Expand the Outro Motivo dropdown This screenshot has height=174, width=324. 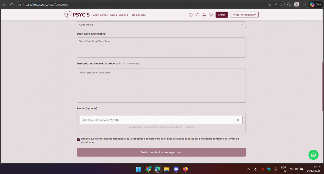tap(161, 25)
